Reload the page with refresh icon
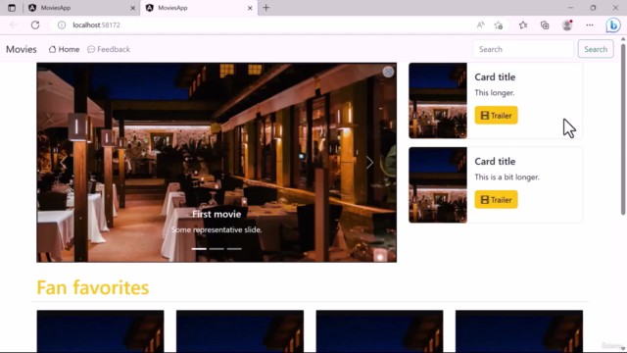627x353 pixels. pos(35,25)
